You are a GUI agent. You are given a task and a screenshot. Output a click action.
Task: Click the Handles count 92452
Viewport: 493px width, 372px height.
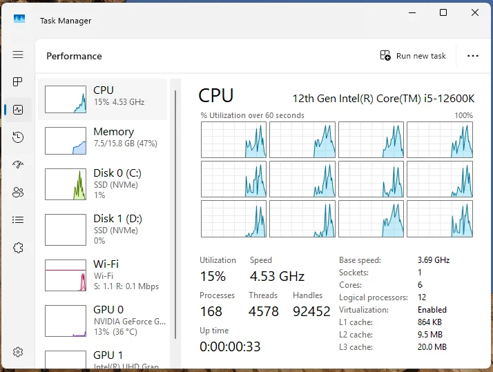pyautogui.click(x=311, y=311)
